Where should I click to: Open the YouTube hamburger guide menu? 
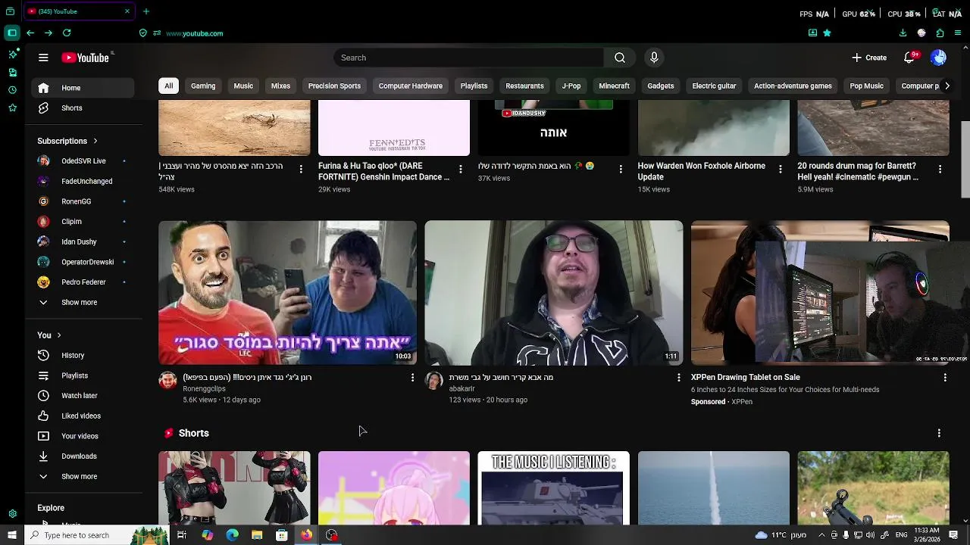(43, 58)
